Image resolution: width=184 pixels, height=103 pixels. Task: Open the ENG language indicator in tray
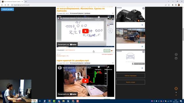pos(171,101)
